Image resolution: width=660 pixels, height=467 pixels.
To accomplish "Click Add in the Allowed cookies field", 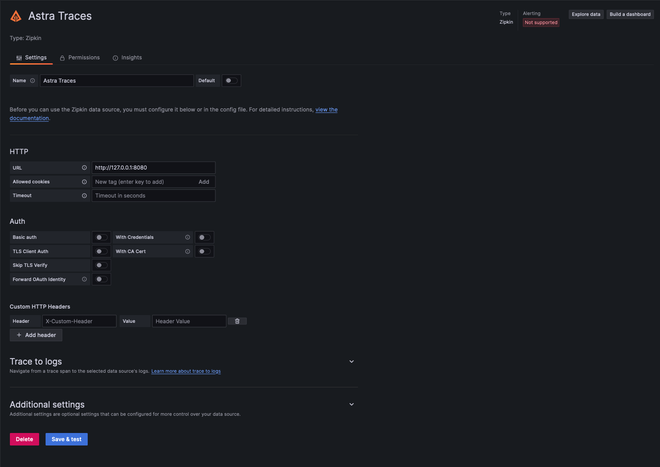I will (204, 182).
